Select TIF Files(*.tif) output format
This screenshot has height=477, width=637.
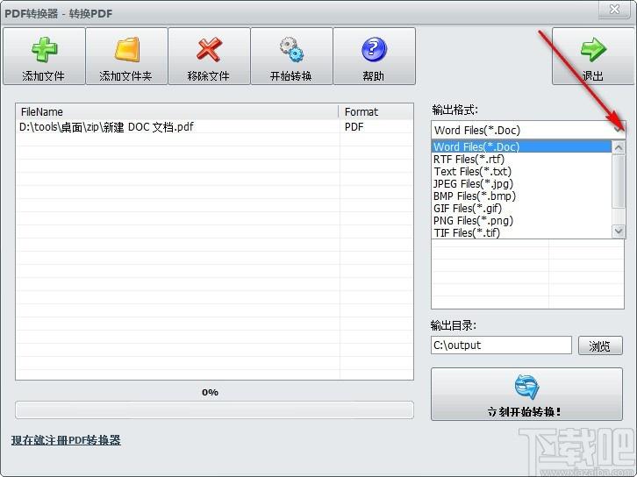522,232
